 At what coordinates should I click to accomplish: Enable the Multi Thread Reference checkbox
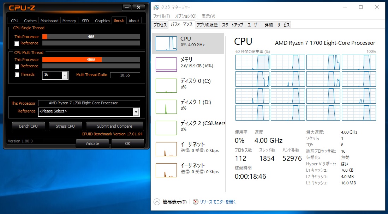(17, 66)
